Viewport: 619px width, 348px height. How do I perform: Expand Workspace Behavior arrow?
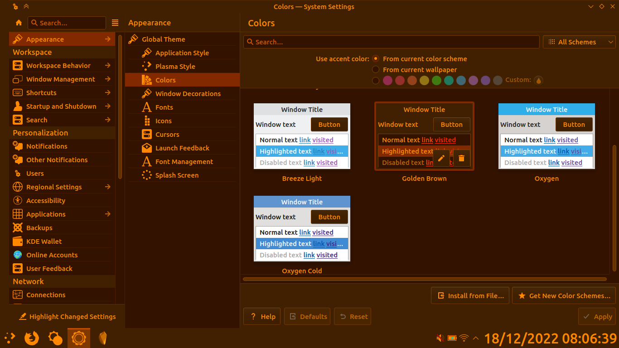pos(107,66)
